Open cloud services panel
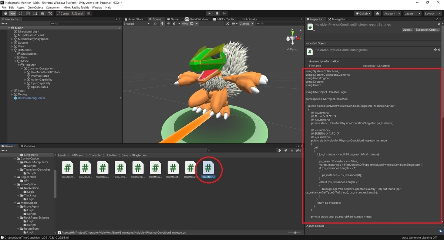The image size is (444, 240). tap(377, 13)
